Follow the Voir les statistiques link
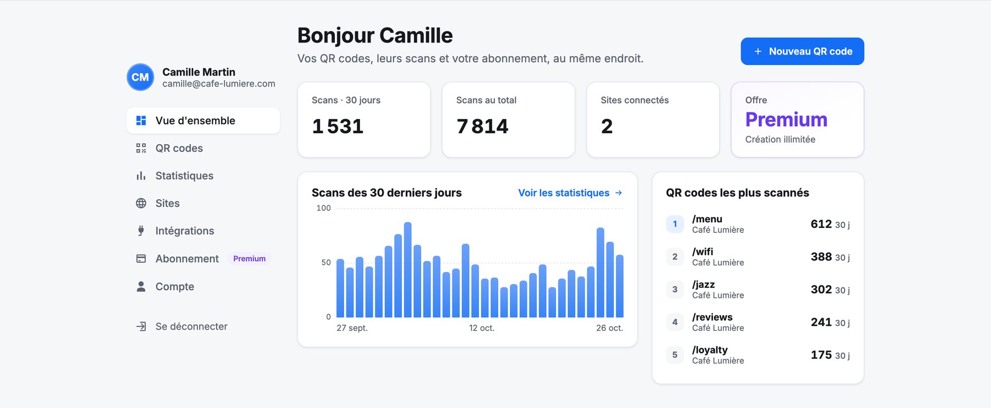Image resolution: width=991 pixels, height=408 pixels. tap(570, 193)
